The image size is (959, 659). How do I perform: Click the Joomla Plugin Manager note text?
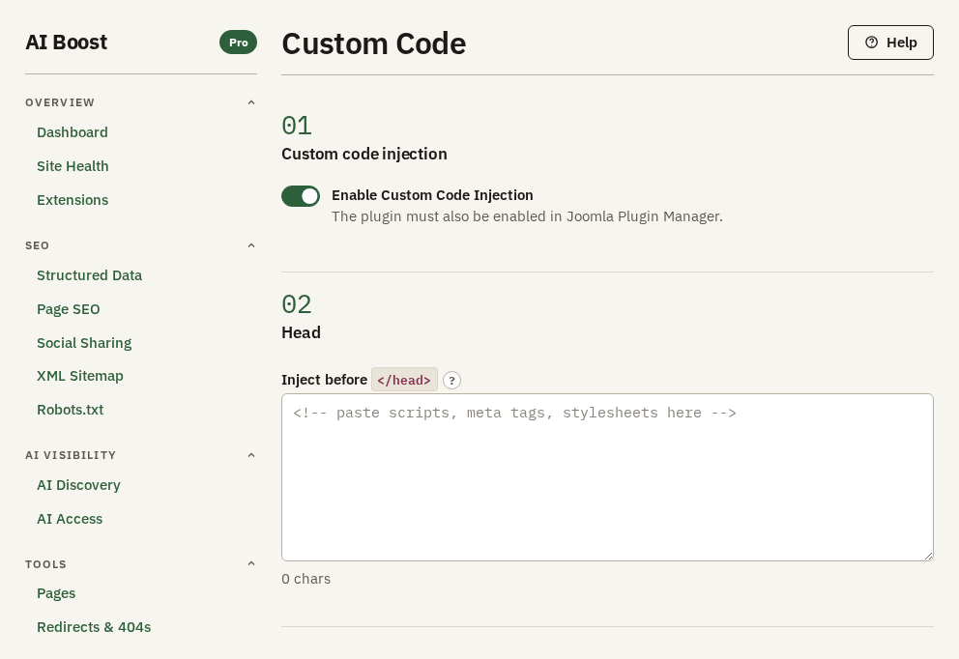click(527, 216)
